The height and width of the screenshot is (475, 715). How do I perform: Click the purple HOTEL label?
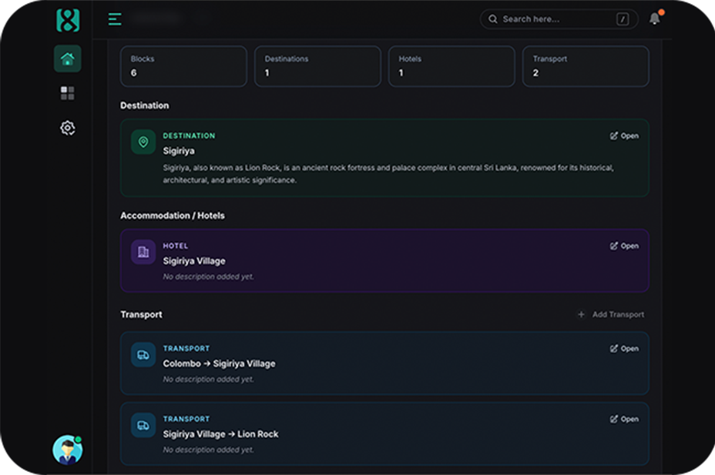(176, 246)
